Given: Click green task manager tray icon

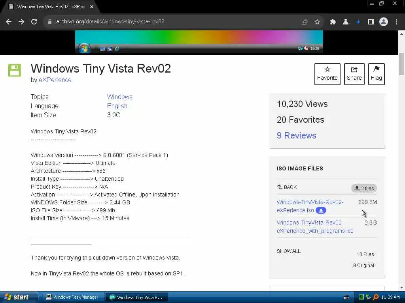Looking at the screenshot, I should coord(361,297).
